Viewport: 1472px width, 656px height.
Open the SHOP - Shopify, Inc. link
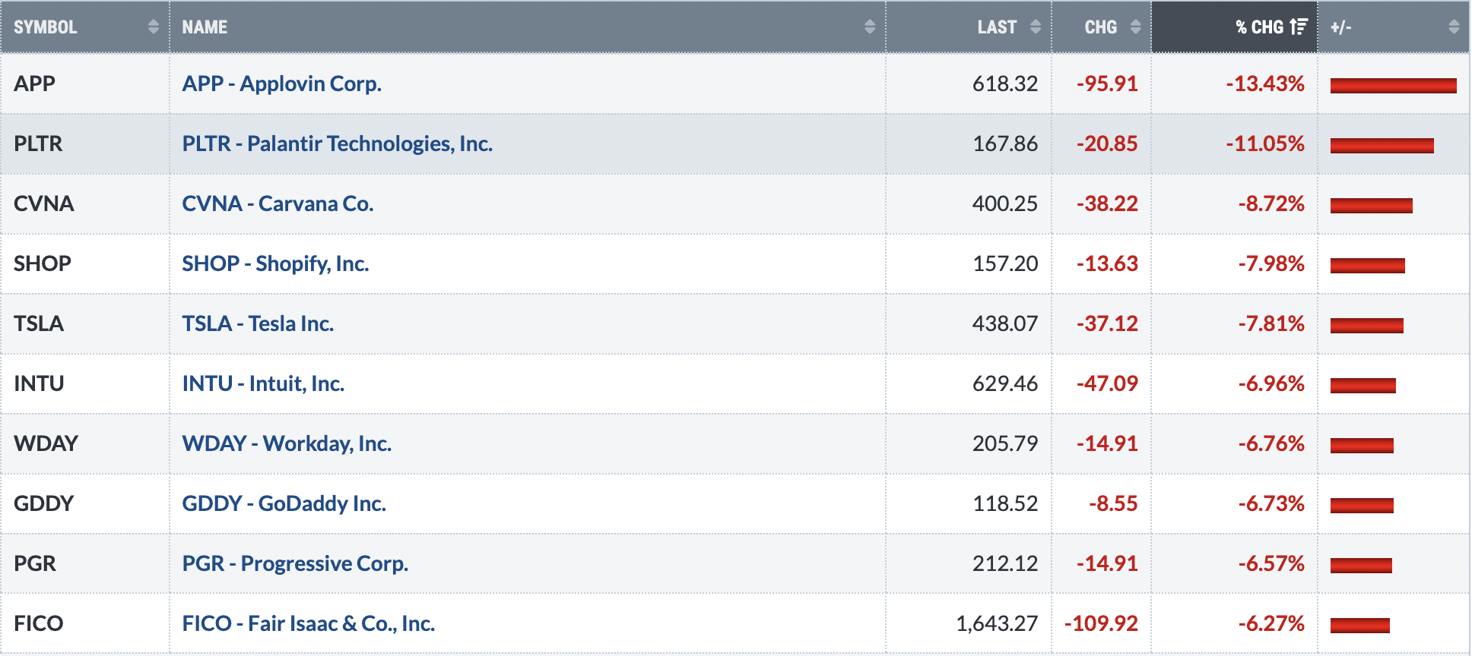point(275,263)
